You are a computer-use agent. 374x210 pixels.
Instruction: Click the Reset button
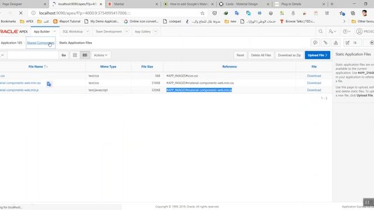coord(240,55)
